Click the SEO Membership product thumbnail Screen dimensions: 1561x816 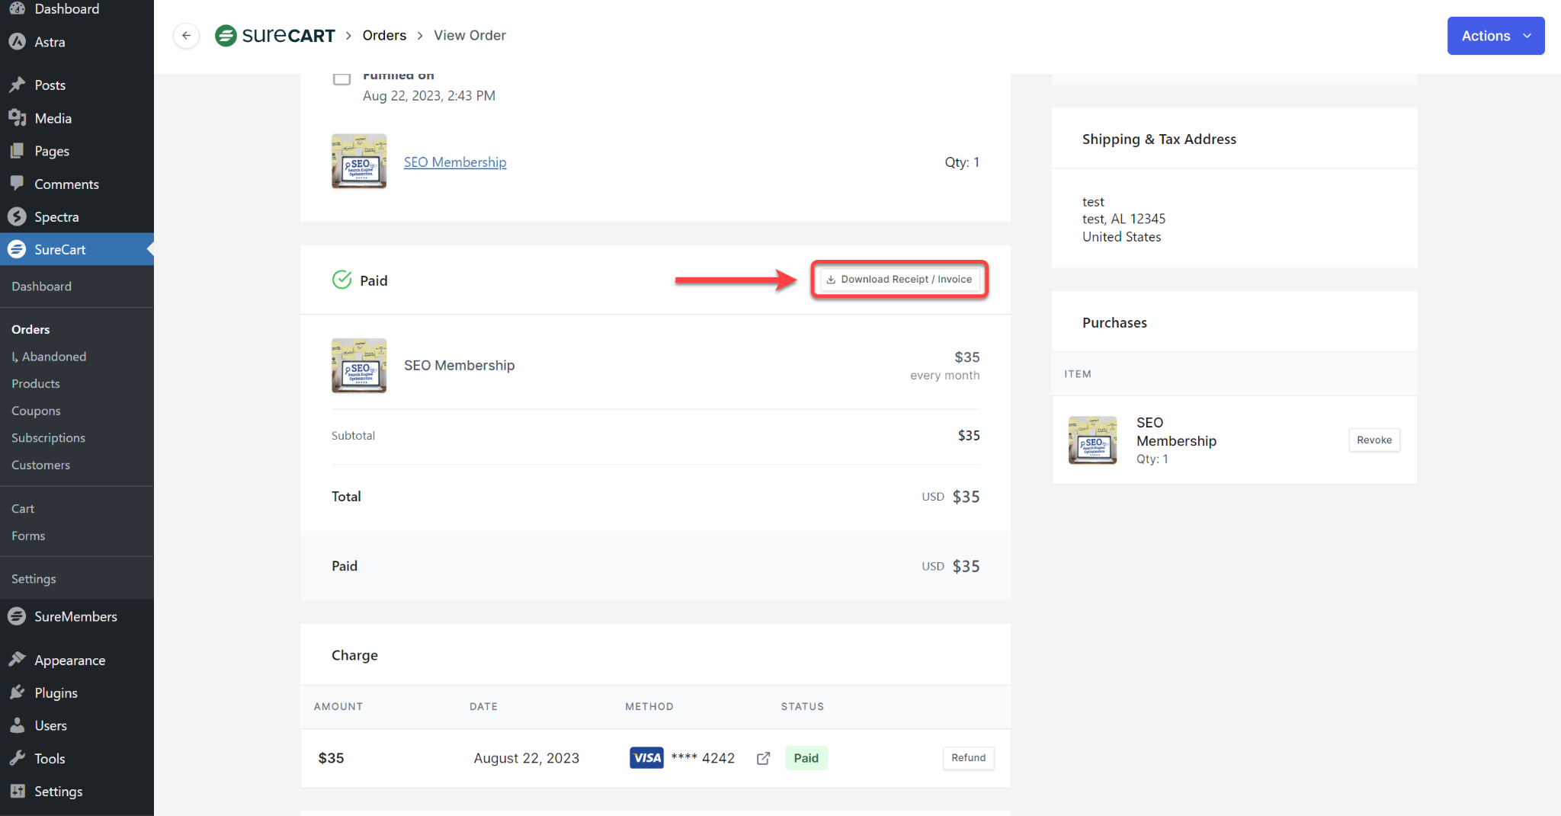point(358,161)
